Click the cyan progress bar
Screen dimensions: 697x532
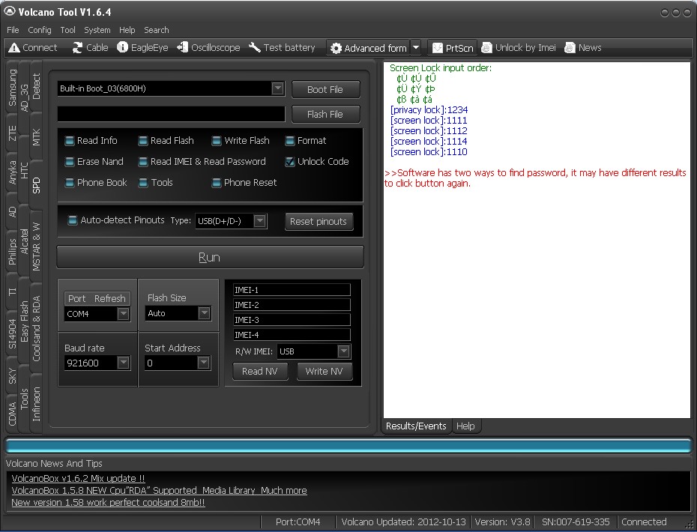pos(348,446)
